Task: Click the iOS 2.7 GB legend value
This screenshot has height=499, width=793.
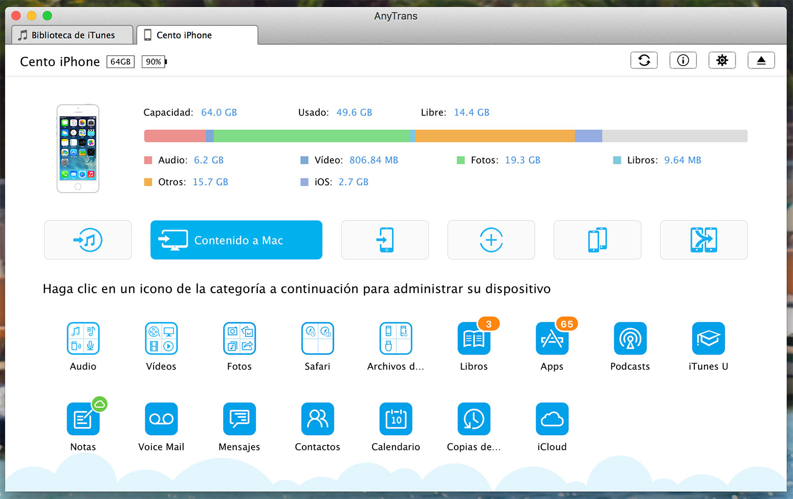Action: [x=354, y=182]
